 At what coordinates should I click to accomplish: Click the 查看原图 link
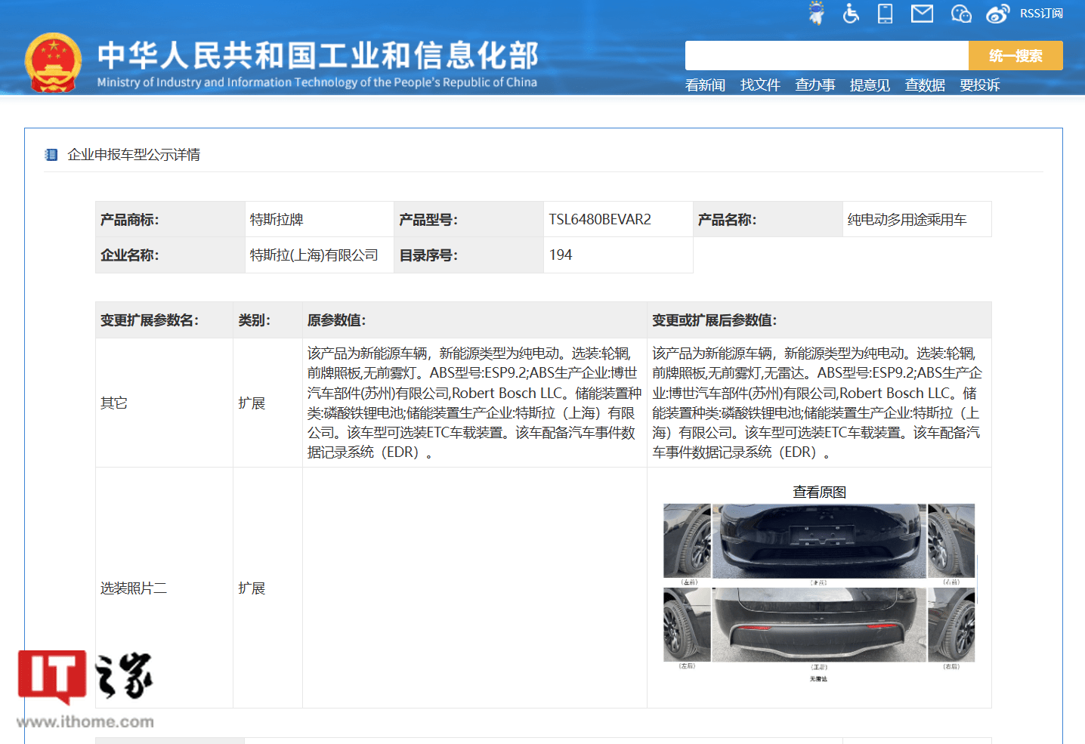pyautogui.click(x=819, y=492)
